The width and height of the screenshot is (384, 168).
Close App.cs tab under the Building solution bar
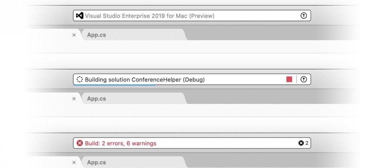click(74, 99)
